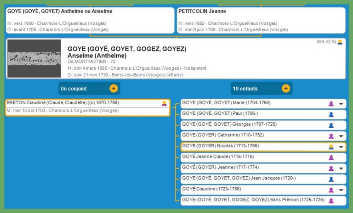Open the dropdown arrow for Claudine Goyé (1723-1786)

(x=341, y=190)
